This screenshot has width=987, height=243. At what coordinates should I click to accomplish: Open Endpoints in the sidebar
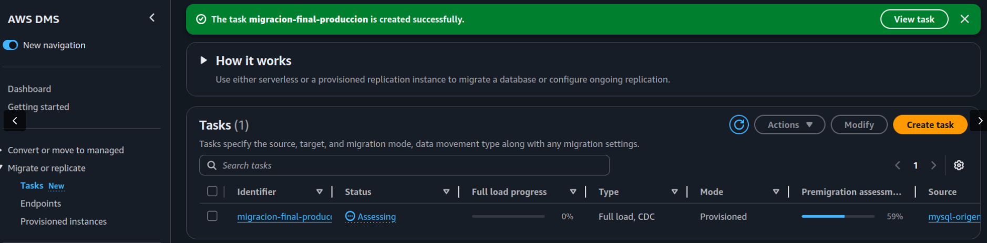point(40,204)
